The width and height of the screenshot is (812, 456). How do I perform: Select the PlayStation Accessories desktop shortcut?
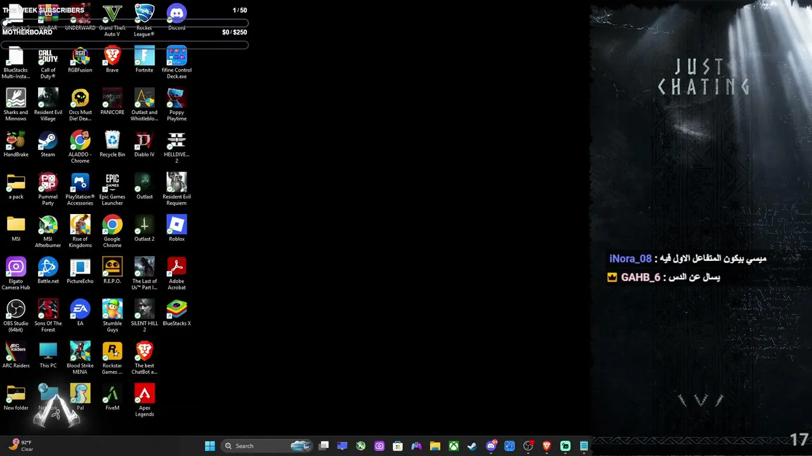click(x=80, y=189)
